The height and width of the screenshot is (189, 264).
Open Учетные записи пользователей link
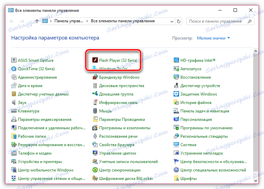tap(128, 161)
